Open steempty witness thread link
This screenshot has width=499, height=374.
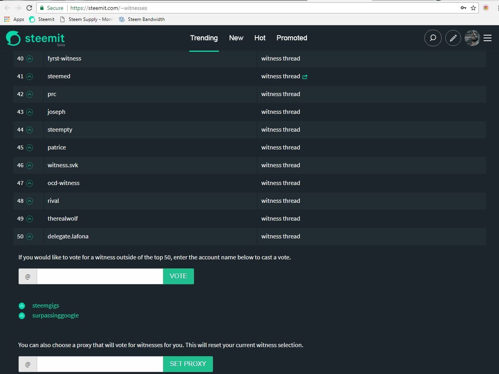click(281, 130)
